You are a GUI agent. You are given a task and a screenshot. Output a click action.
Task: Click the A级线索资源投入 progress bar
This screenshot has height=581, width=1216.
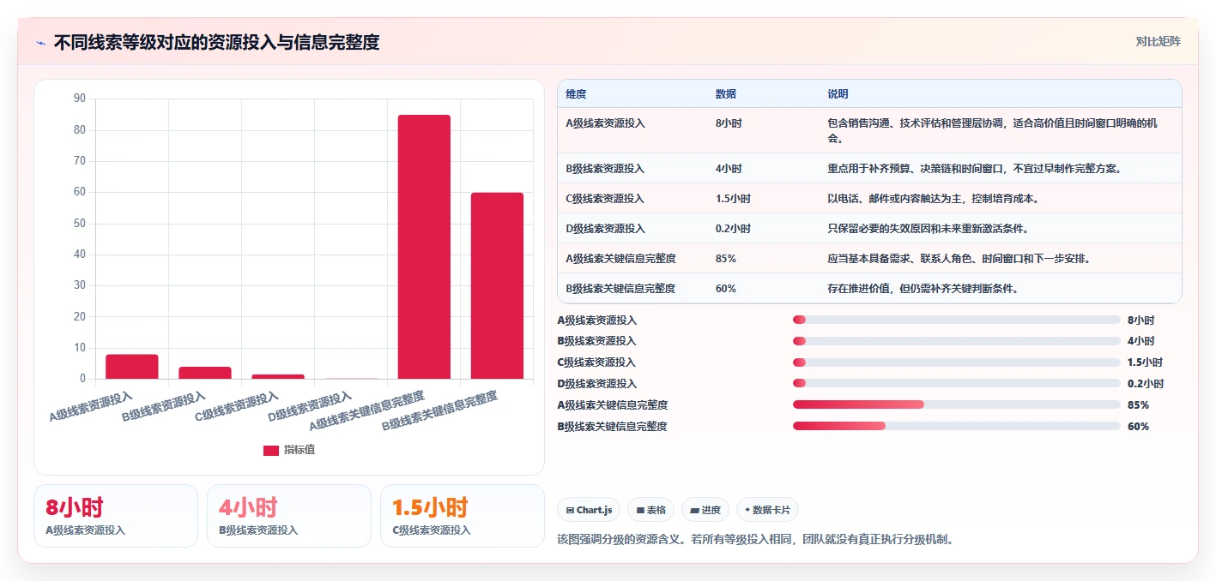957,320
